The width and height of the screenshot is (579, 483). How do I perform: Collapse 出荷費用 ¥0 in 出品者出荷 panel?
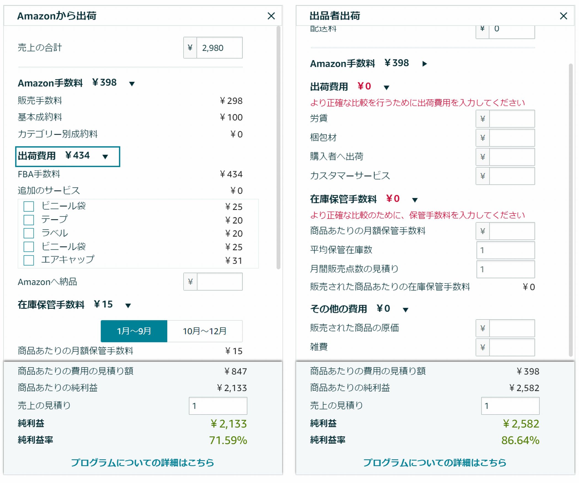387,88
